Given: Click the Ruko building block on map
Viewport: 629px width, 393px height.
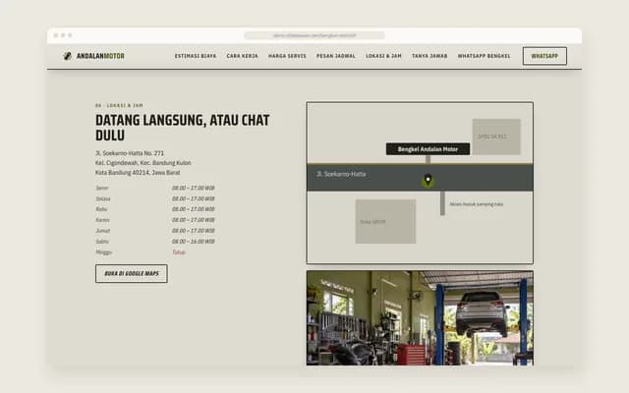Looking at the screenshot, I should click(x=385, y=221).
